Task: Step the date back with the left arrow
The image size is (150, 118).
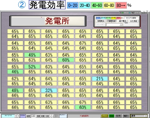Action: [16, 116]
